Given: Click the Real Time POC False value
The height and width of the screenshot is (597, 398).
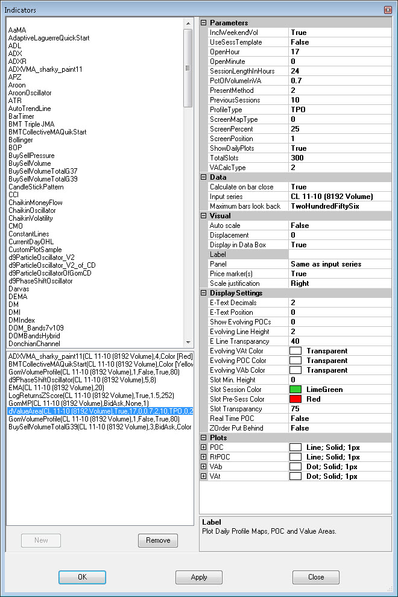Looking at the screenshot, I should 340,419.
